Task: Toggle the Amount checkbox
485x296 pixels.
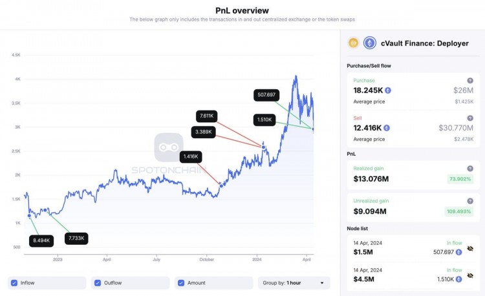Action: (x=181, y=282)
